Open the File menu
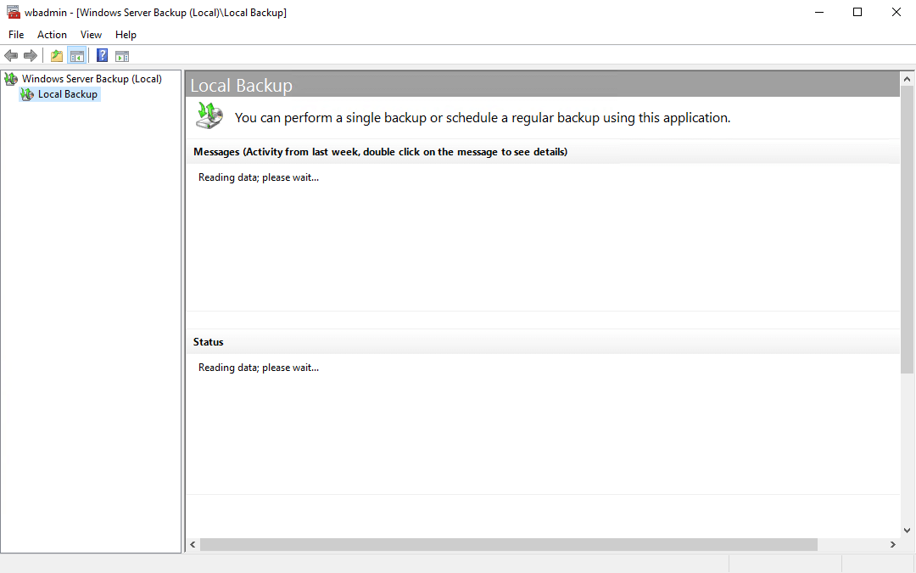The width and height of the screenshot is (916, 573). [16, 35]
